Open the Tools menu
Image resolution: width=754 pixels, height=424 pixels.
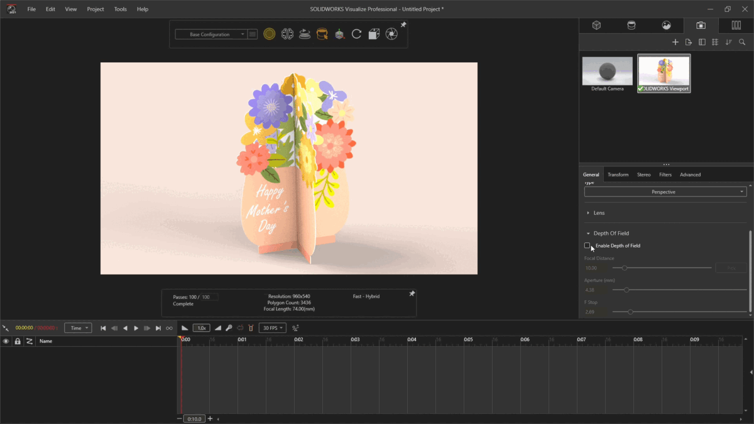coord(120,9)
